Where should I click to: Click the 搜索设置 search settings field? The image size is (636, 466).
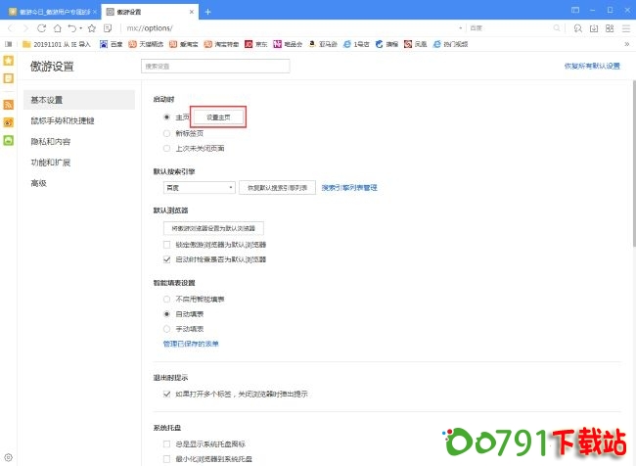[x=215, y=67]
